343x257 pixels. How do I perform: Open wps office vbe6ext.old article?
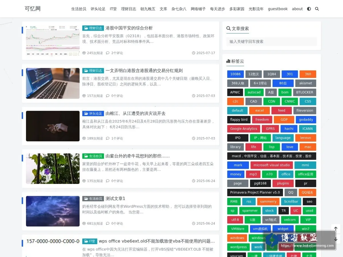pyautogui.click(x=157, y=241)
